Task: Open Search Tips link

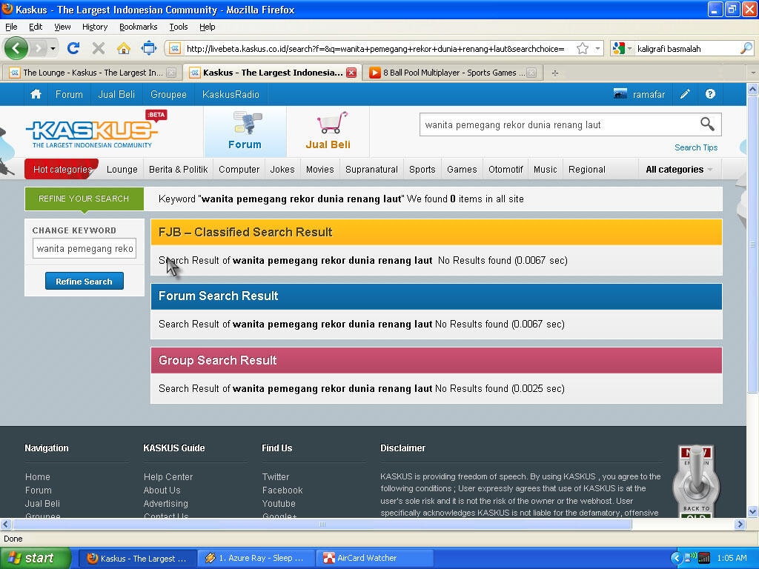Action: (x=696, y=147)
